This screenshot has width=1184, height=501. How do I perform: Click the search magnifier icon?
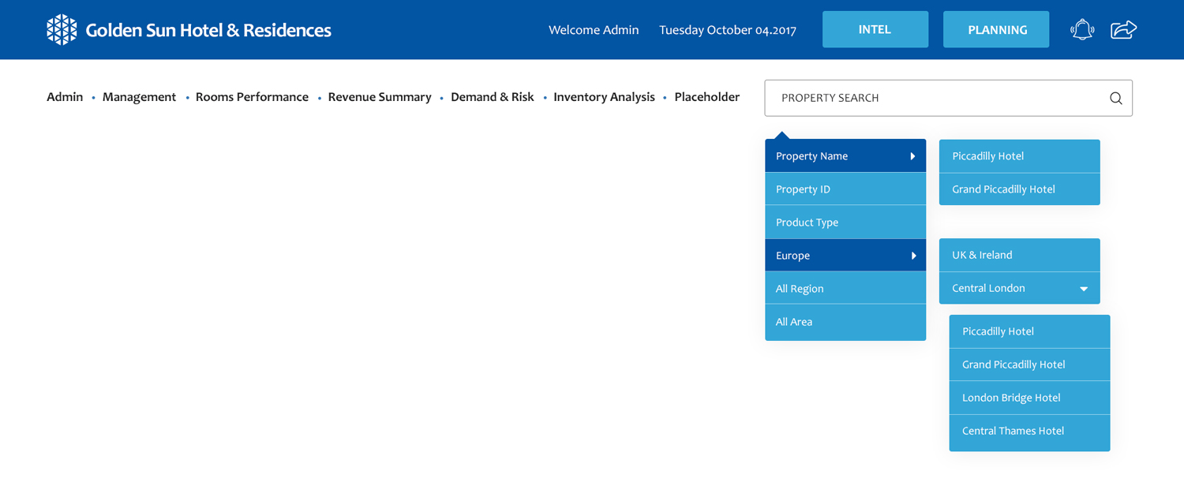pyautogui.click(x=1115, y=99)
